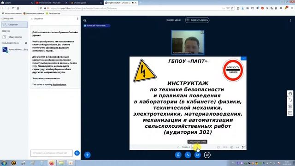The height and width of the screenshot is (166, 295).
Task: Clear all whiteboard annotations with the trash icon
Action: [x=290, y=107]
